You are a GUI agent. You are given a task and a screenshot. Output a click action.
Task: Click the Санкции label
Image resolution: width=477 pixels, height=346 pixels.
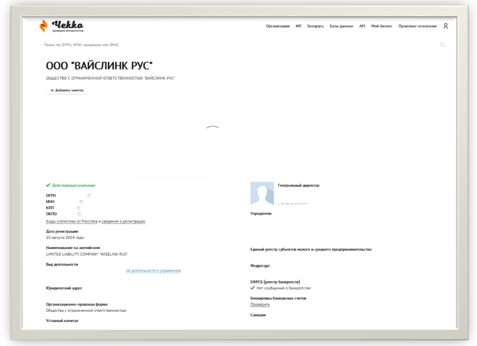258,315
